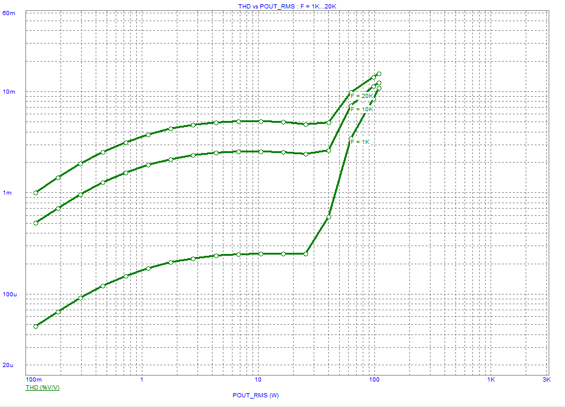Click first data point of 20K curve at 1m
The width and height of the screenshot is (565, 407).
pos(36,193)
